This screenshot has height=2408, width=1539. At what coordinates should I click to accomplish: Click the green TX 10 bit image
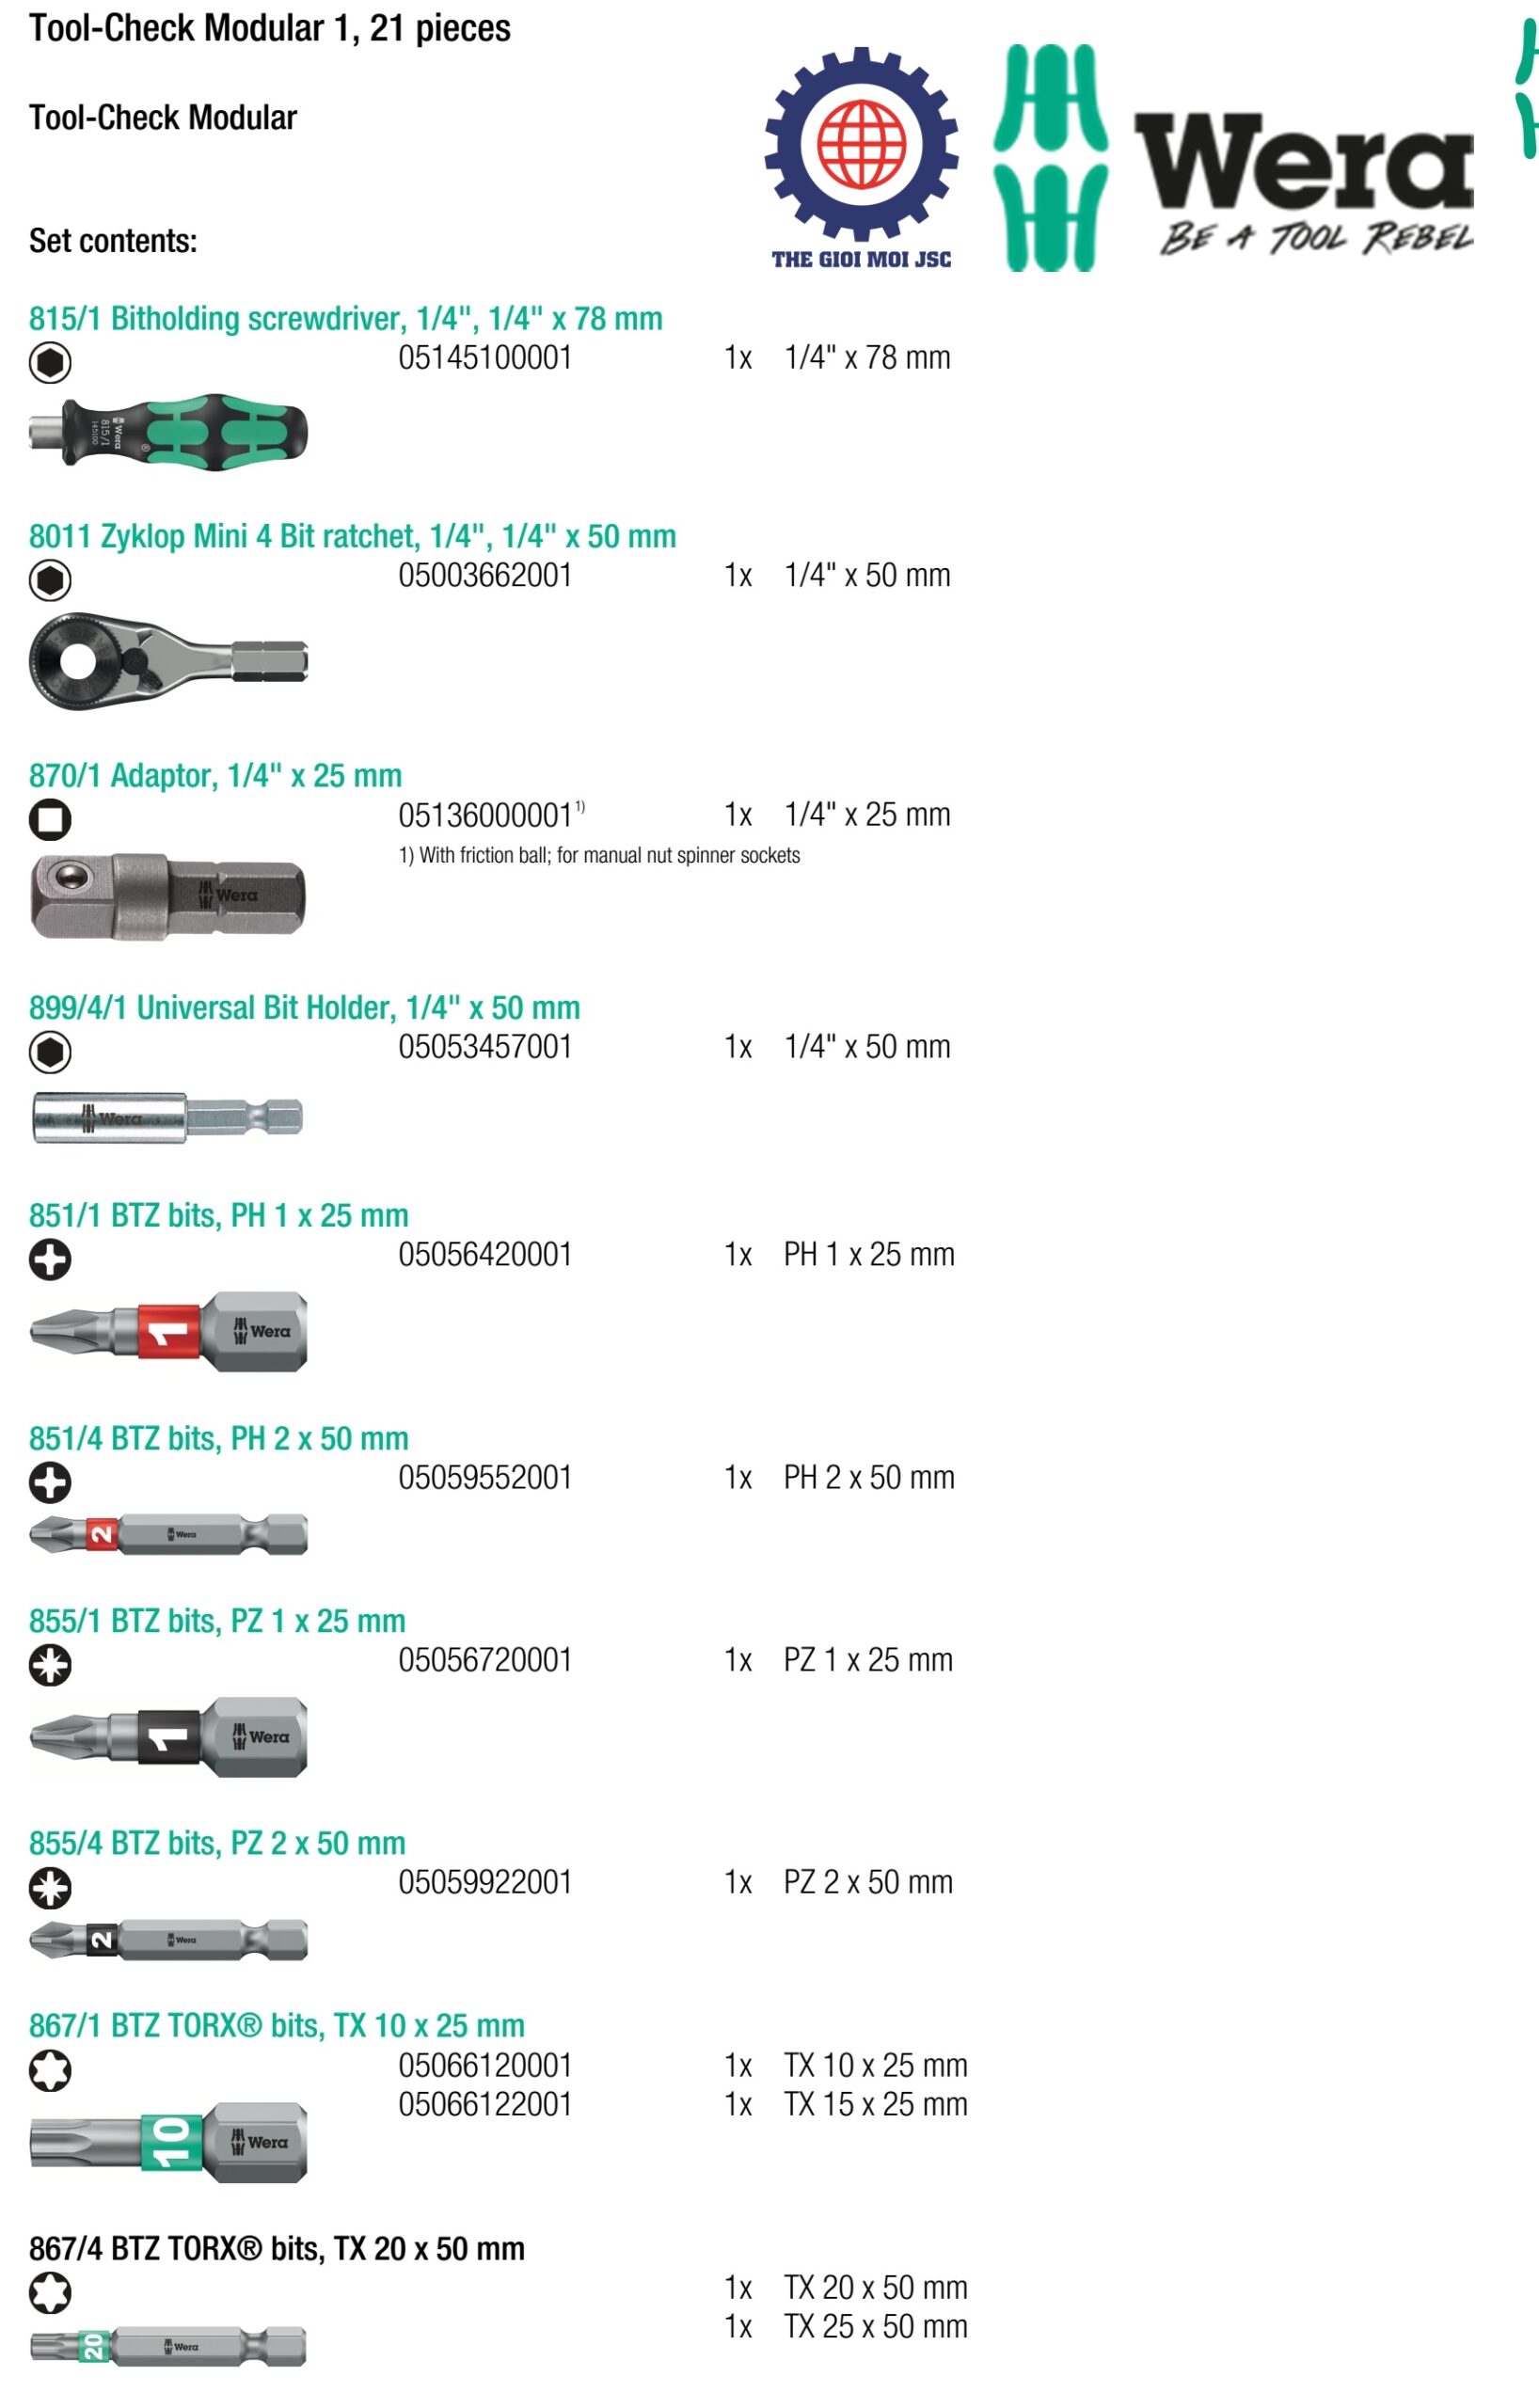(168, 2142)
